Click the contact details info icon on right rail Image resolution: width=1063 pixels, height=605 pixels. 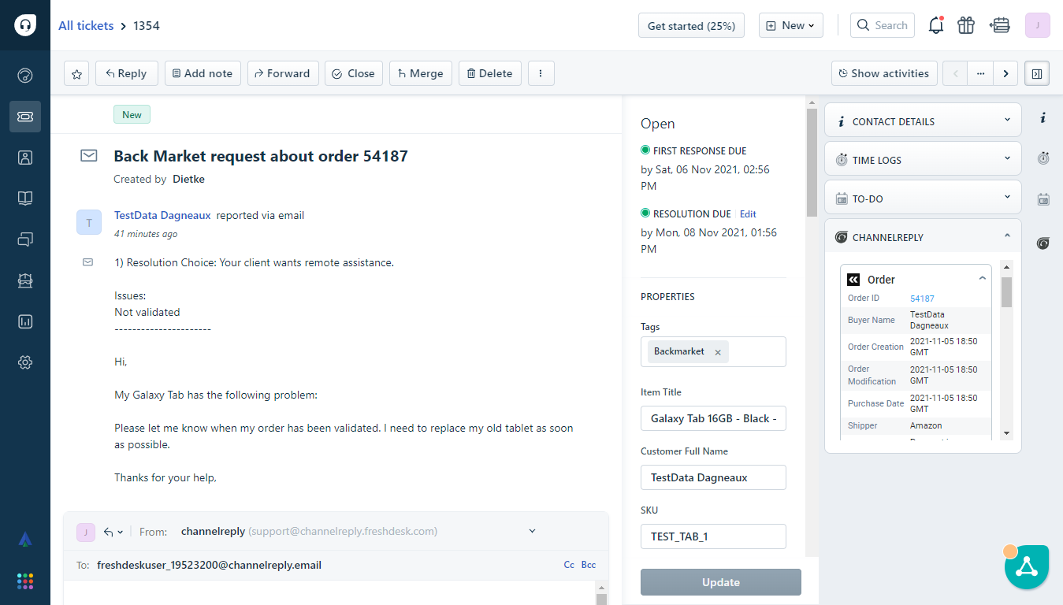1043,118
